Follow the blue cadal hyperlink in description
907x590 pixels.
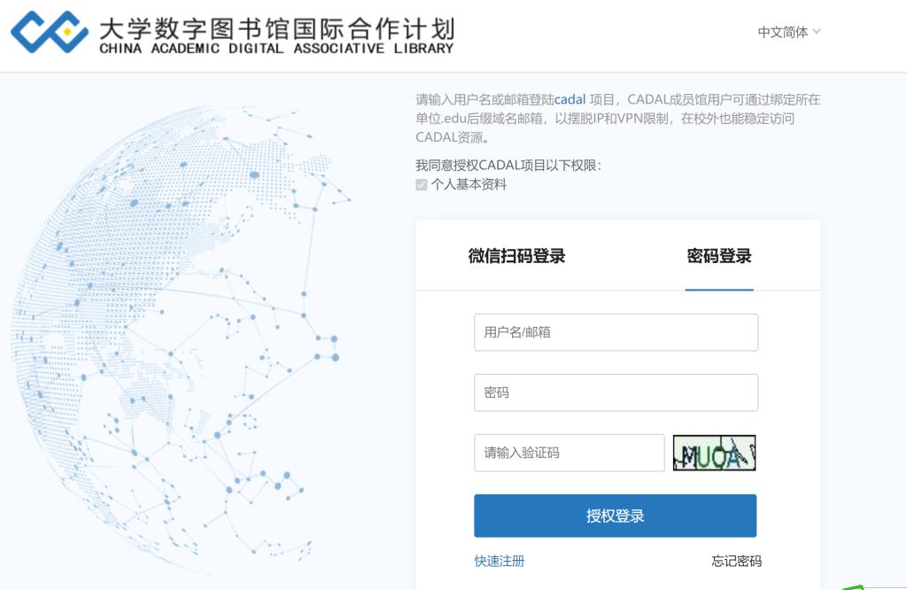(x=570, y=99)
